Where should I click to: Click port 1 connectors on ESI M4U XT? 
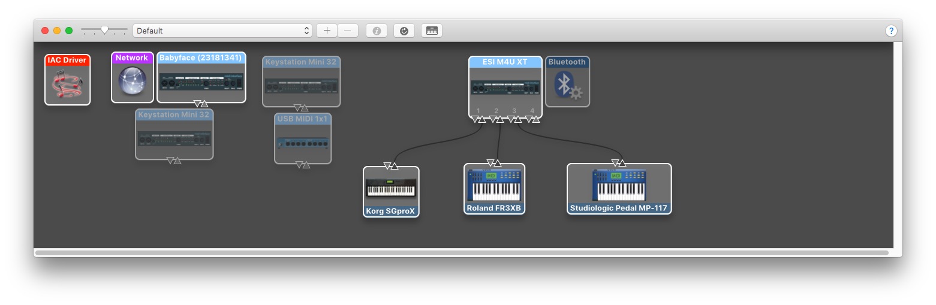click(478, 119)
